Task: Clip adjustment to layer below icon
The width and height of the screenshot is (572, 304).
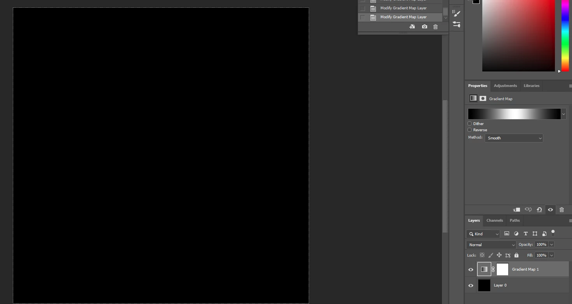Action: (516, 210)
